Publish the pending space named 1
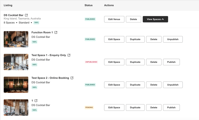Screen dimensions: 199x120 (171, 108)
